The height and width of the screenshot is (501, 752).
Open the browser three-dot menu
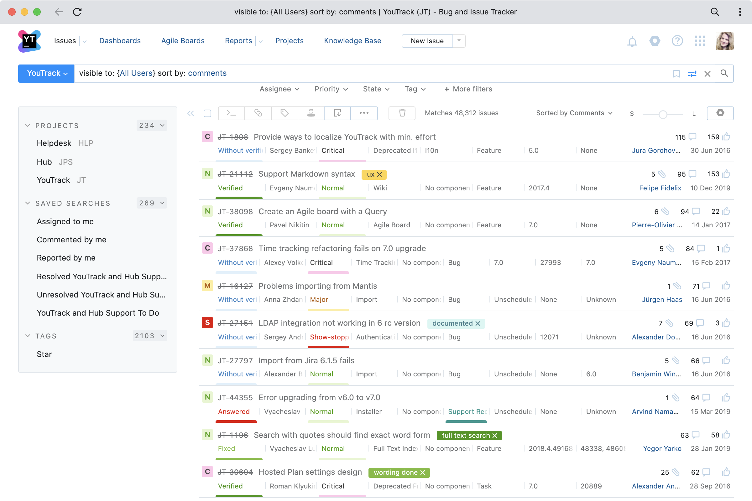pos(740,12)
